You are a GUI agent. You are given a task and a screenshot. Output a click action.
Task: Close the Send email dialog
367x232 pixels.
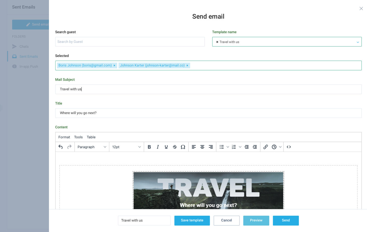tap(361, 9)
